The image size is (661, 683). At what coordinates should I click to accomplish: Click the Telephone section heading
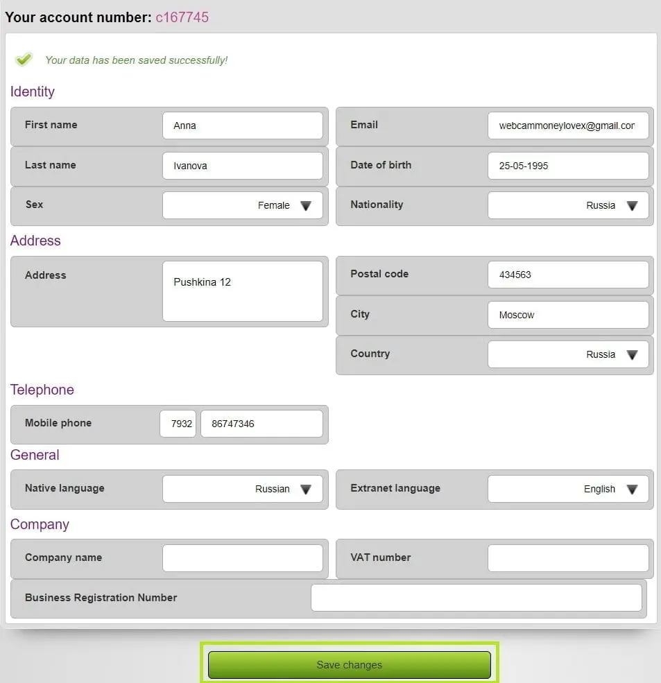point(42,390)
